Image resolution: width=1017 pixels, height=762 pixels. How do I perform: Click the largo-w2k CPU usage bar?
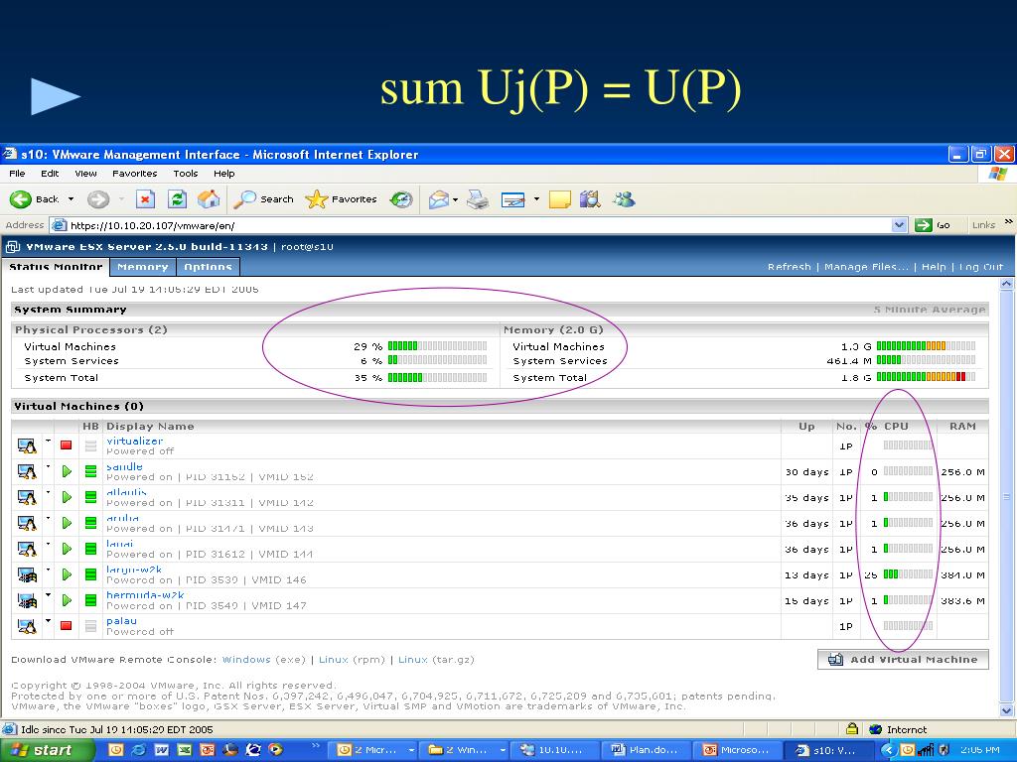tap(908, 574)
